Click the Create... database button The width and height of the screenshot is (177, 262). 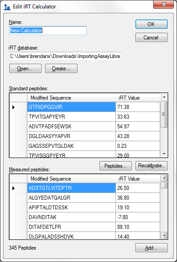[x=61, y=69]
